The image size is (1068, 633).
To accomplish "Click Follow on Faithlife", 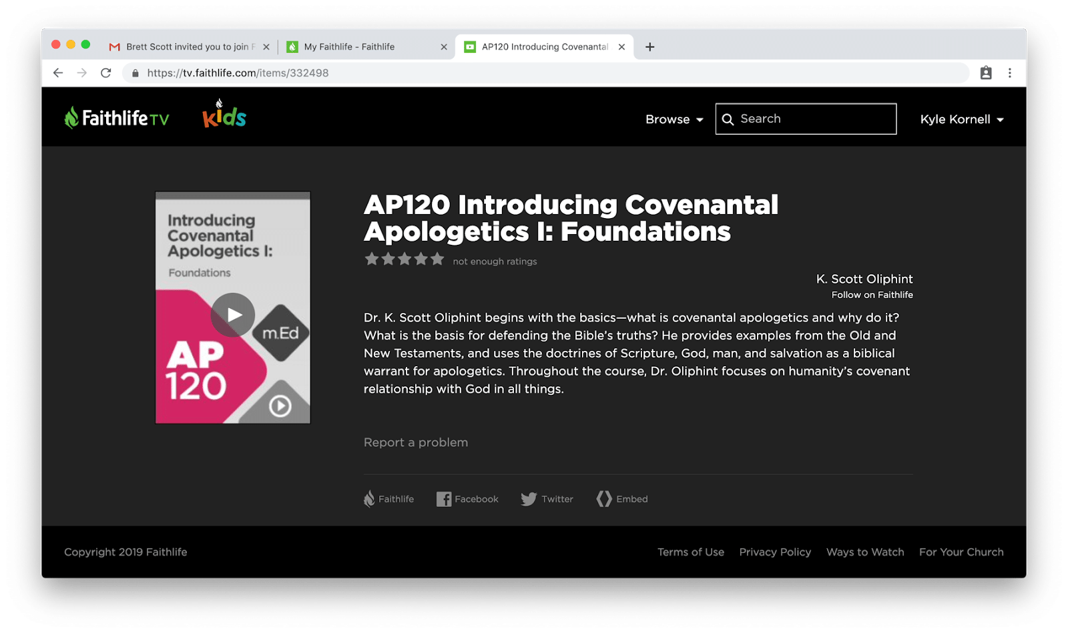I will [x=872, y=295].
